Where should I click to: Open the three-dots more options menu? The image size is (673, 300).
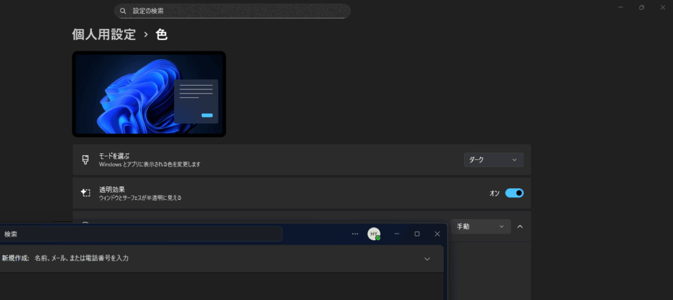[x=356, y=234]
